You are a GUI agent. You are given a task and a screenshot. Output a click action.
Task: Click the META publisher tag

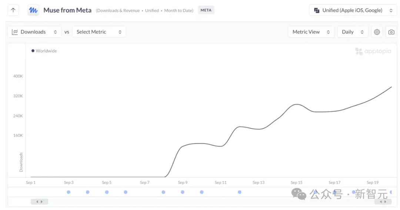pos(206,10)
